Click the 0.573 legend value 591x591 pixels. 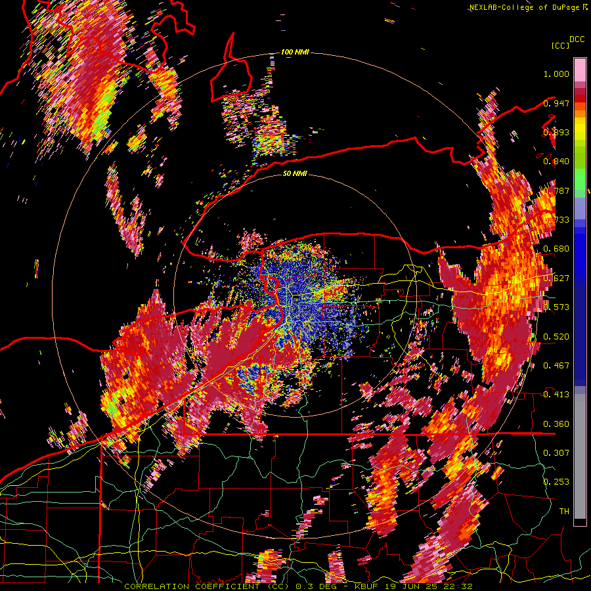pos(556,307)
